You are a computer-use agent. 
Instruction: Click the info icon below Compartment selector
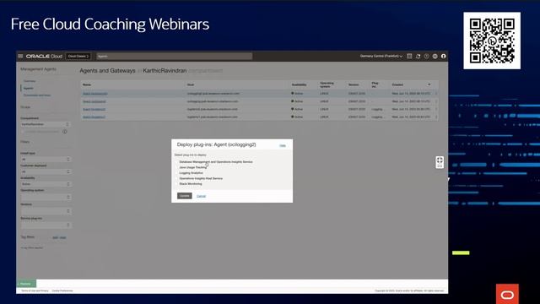pos(65,132)
